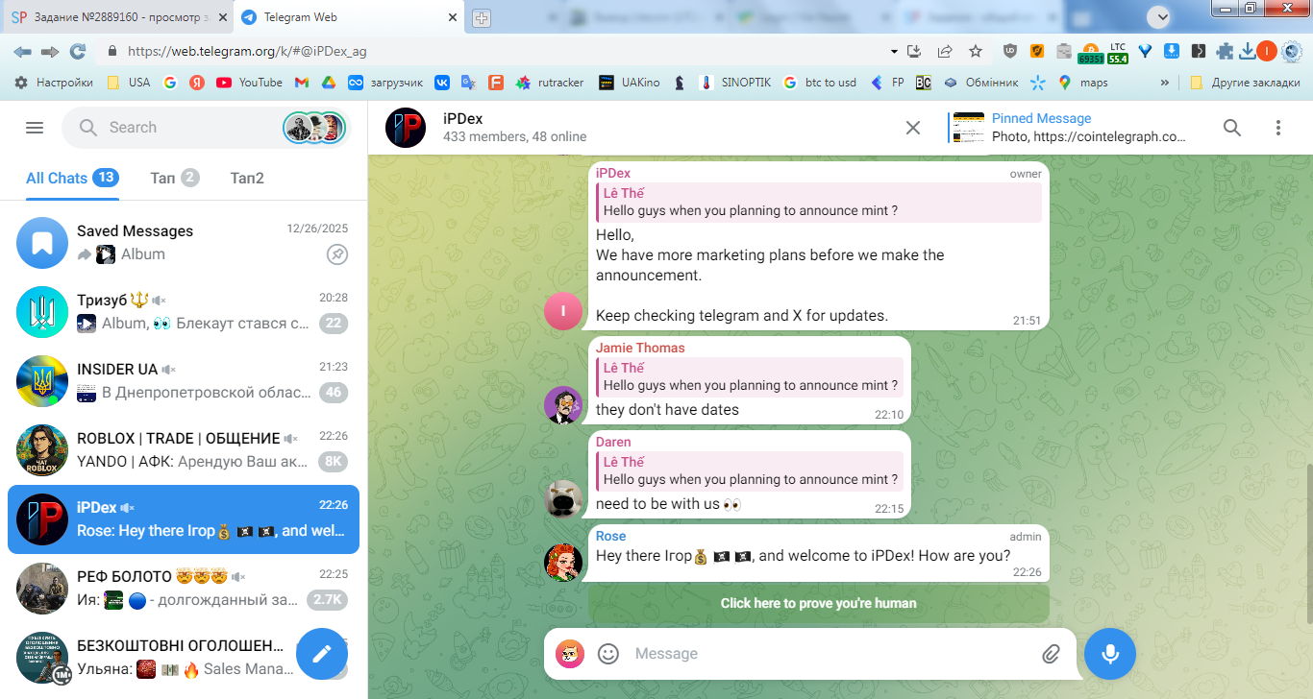
Task: Open the 'Тризуб' chat
Action: coord(184,312)
